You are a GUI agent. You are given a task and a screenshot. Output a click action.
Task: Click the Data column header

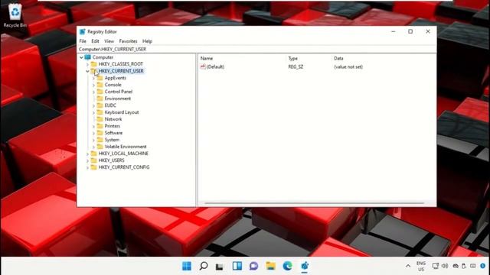pos(338,58)
